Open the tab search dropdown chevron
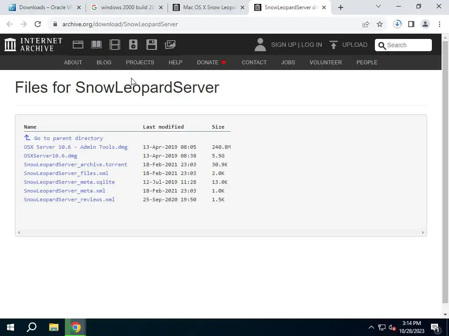Image resolution: width=449 pixels, height=336 pixels. [x=378, y=6]
